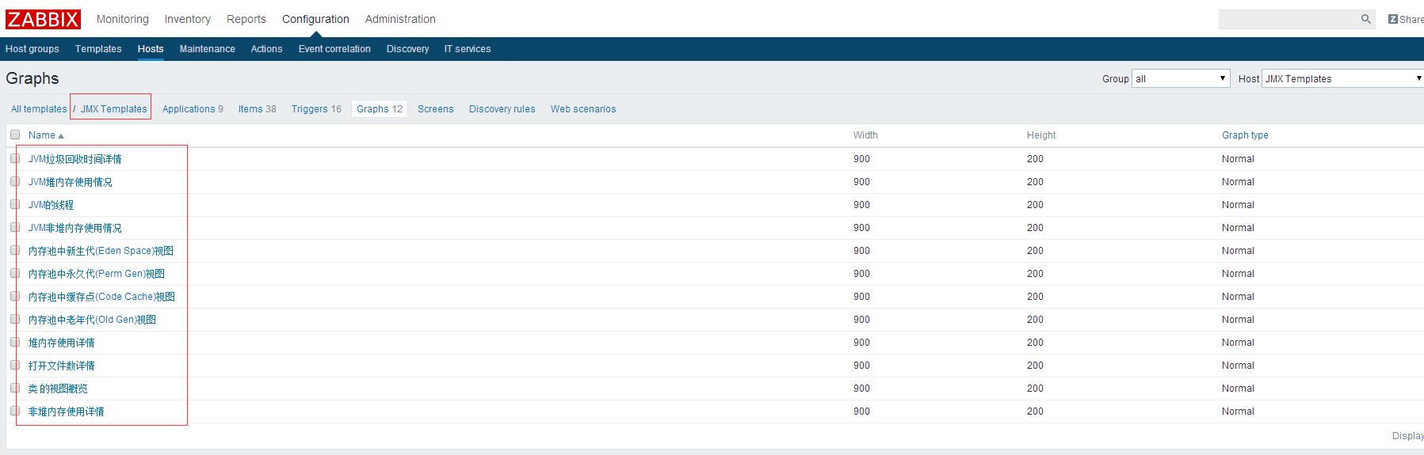Viewport: 1424px width, 455px height.
Task: Check the box for 堆内存使用详情
Action: tap(15, 342)
